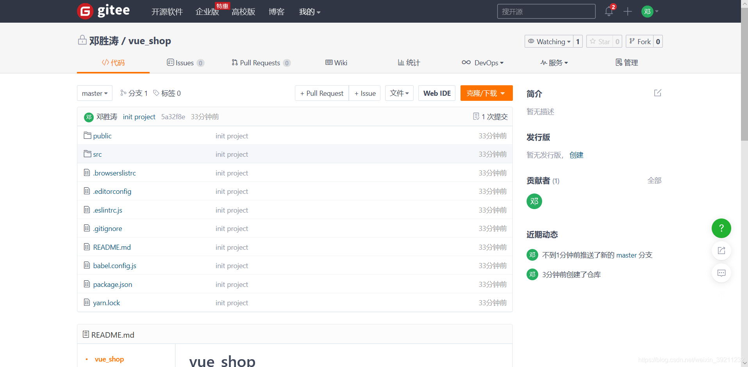Expand the 服务 menu
This screenshot has height=367, width=748.
pos(554,63)
